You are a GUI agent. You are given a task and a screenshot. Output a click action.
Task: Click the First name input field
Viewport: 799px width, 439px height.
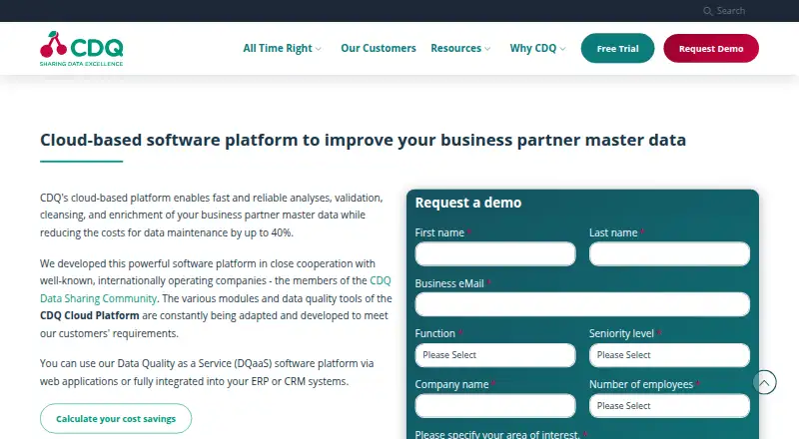point(495,253)
